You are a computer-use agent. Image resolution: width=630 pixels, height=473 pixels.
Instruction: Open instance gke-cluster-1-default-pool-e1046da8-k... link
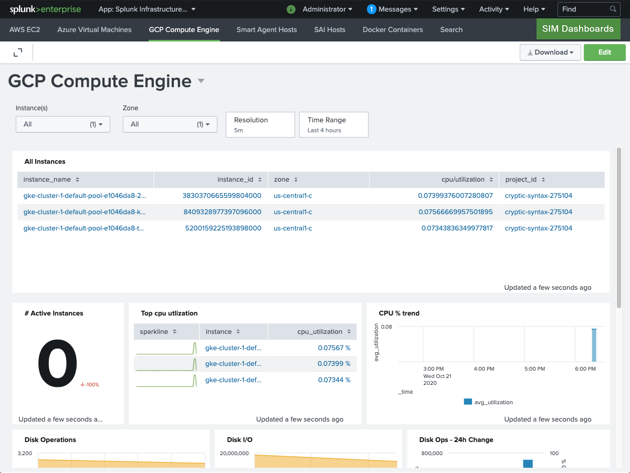(x=85, y=212)
